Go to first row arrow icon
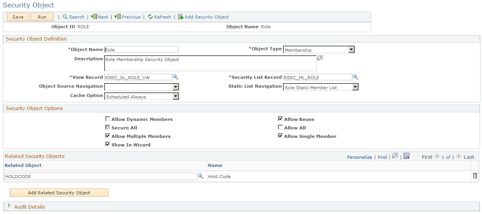 click(x=437, y=156)
